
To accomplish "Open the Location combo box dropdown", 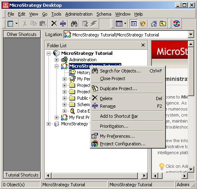I will tap(191, 34).
